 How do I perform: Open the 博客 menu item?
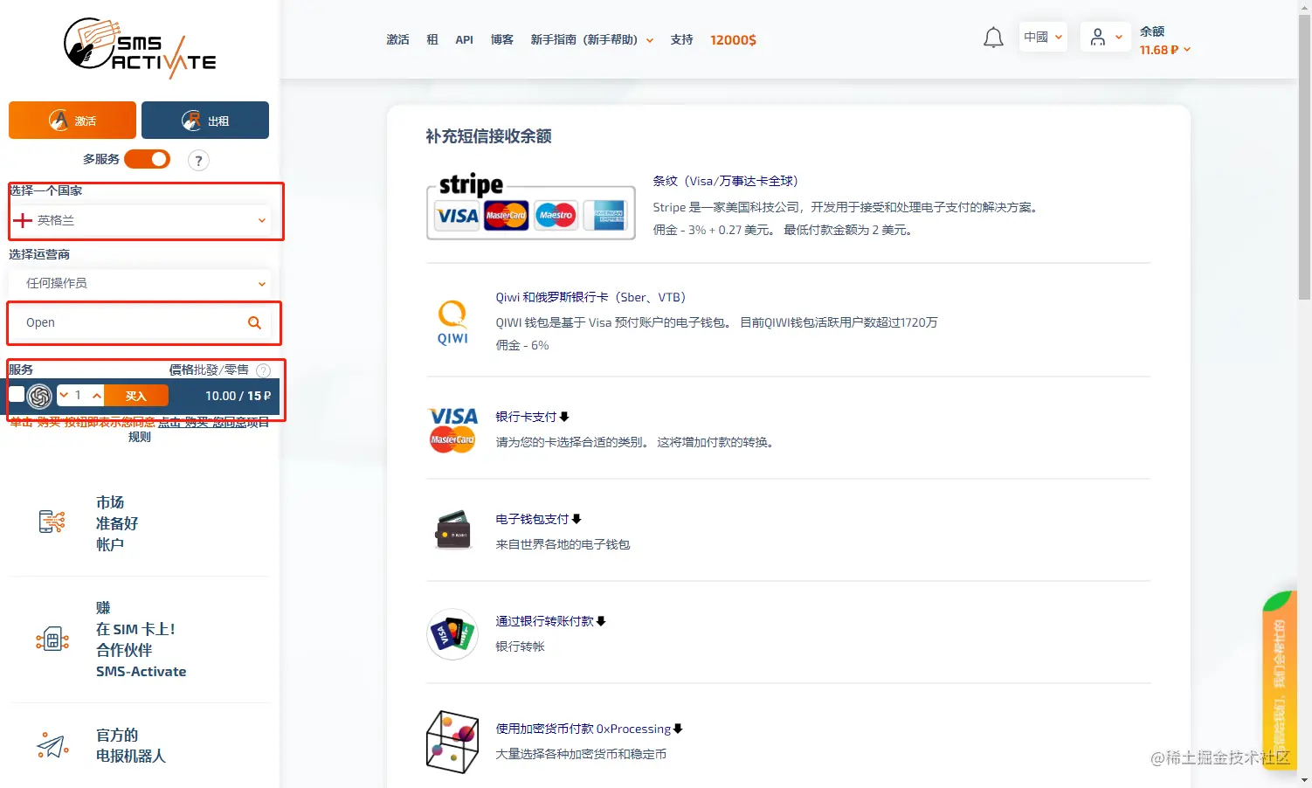502,39
